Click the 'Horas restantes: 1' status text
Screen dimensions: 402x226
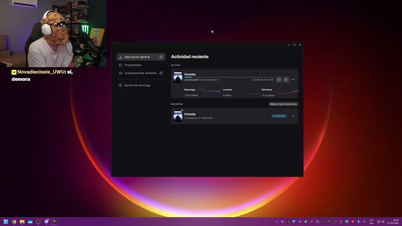click(209, 80)
